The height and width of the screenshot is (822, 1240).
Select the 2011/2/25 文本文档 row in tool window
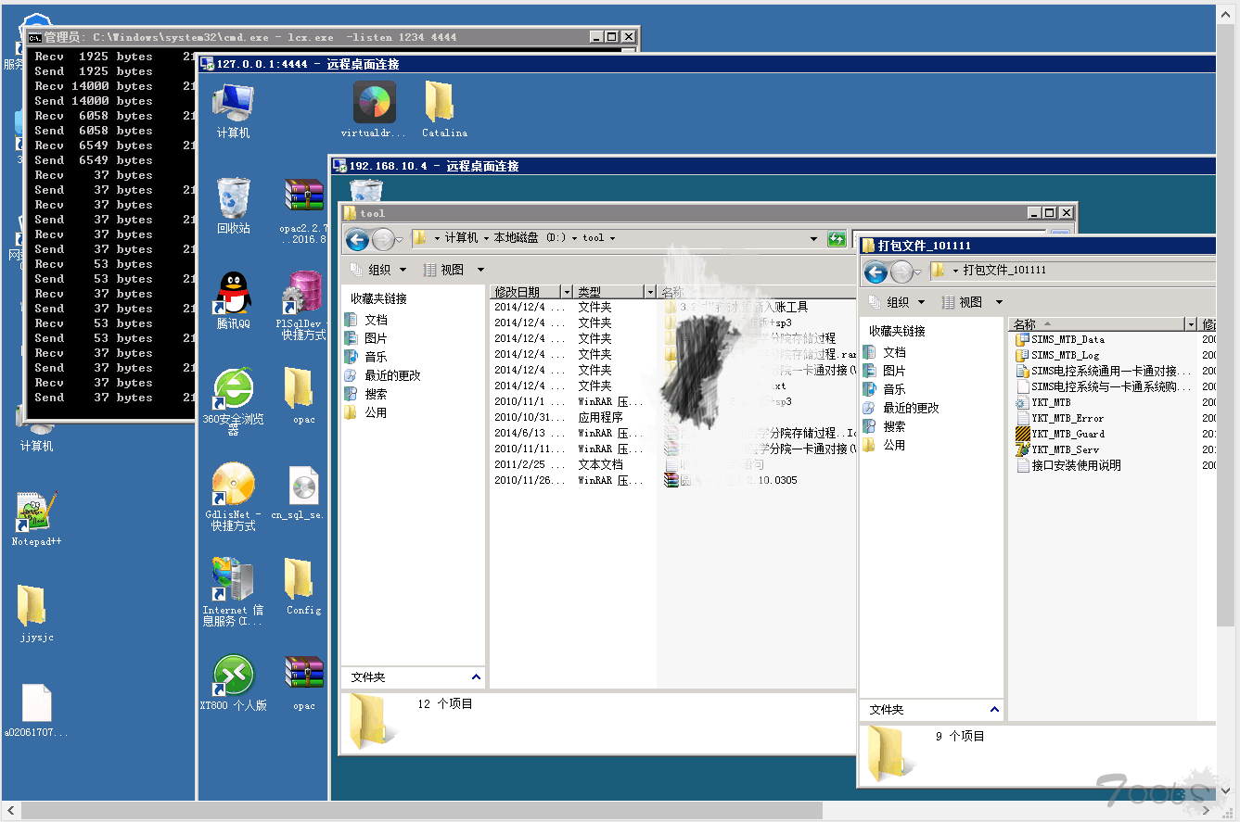click(x=672, y=464)
